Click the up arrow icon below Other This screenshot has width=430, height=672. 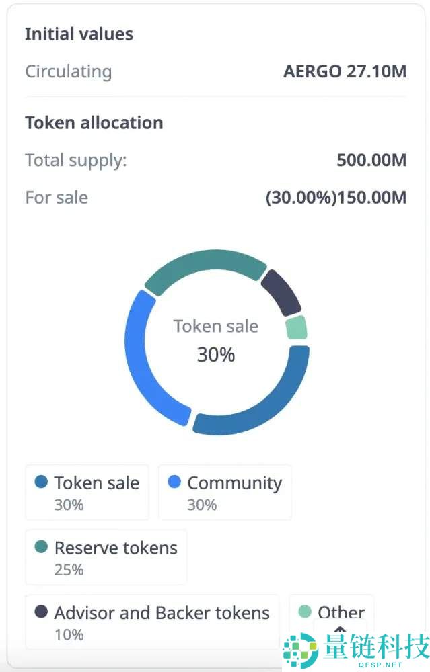click(340, 631)
